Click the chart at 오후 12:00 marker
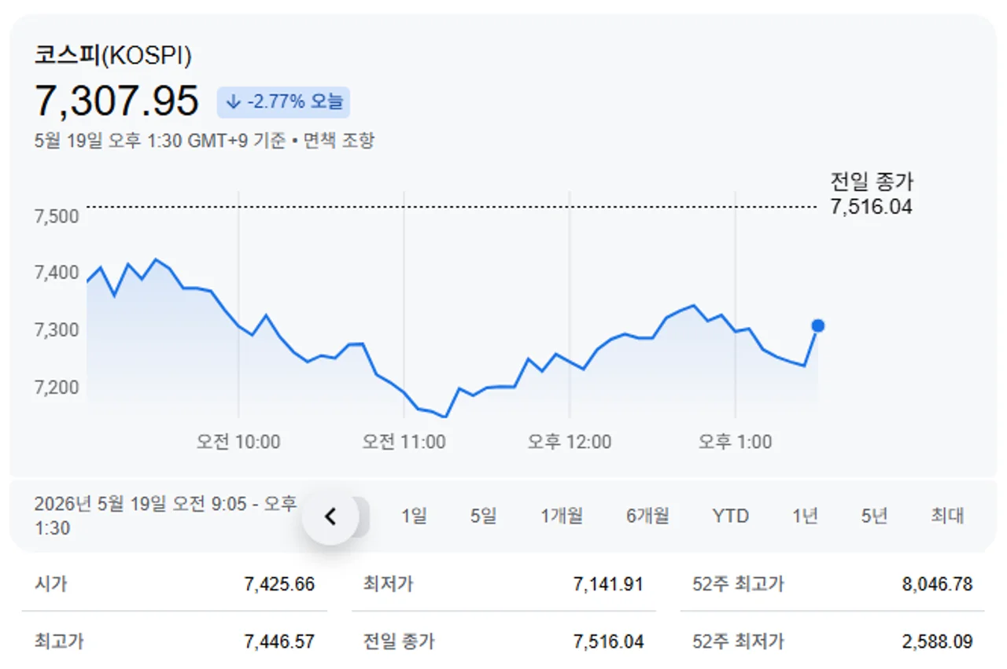Screen dimensions: 1007x669 [570, 361]
